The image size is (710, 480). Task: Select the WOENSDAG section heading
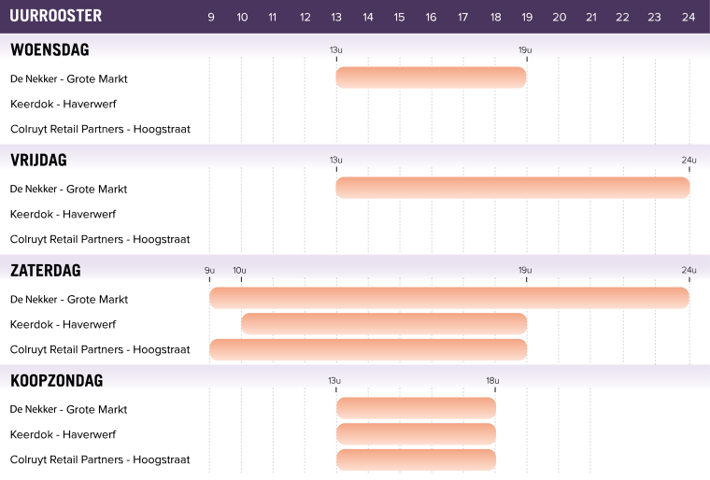pos(50,49)
